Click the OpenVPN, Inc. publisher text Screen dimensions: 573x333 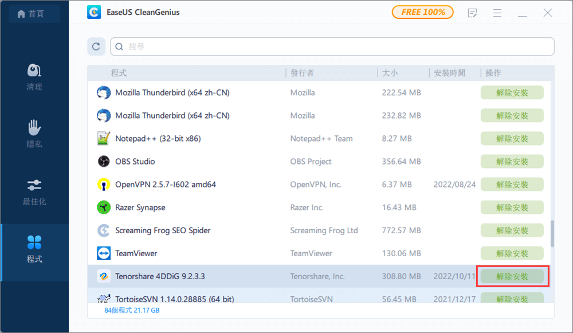316,184
